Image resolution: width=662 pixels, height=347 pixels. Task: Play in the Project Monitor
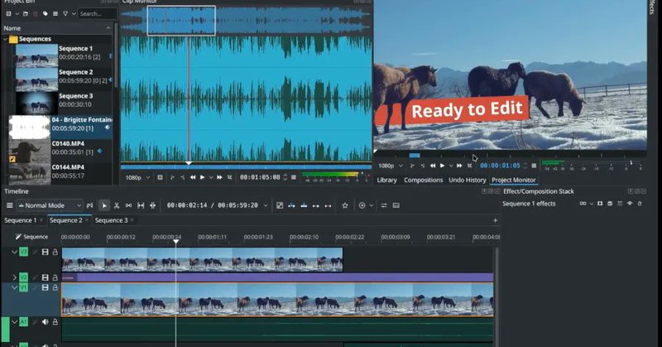tap(442, 166)
